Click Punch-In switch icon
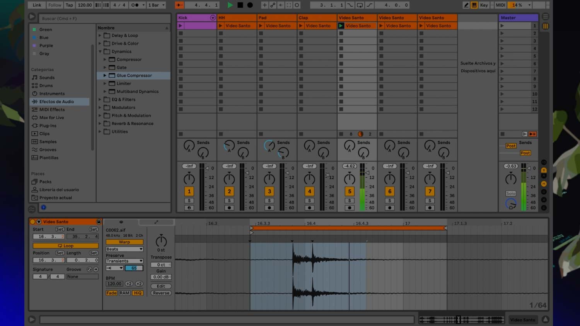Viewport: 580px width, 326px height. (x=350, y=5)
